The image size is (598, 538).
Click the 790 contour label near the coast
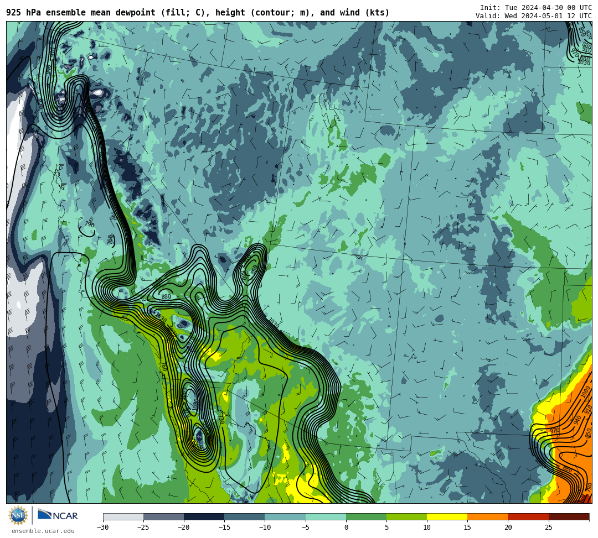click(x=90, y=224)
